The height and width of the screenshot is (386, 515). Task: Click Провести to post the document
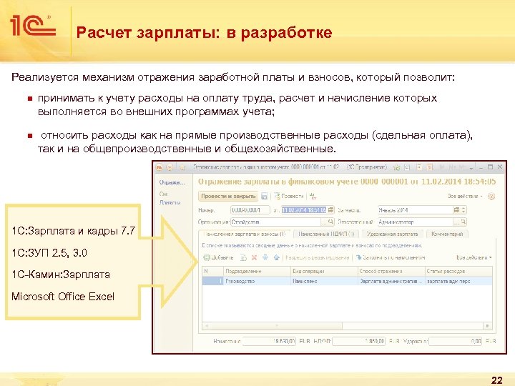pos(289,197)
